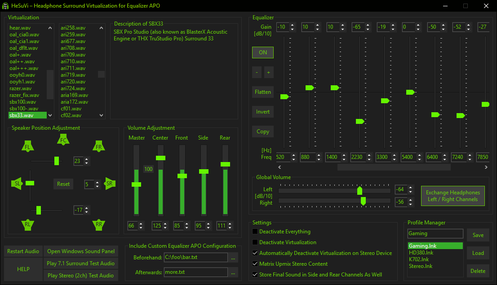Select Gaming.lnk profile
Screen dimensions: 497x285
[435, 246]
